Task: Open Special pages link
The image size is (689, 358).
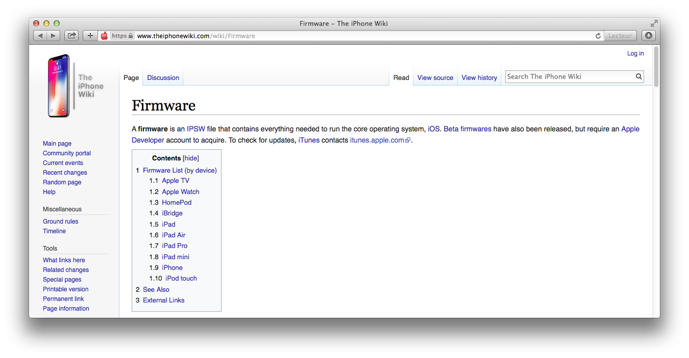Action: pyautogui.click(x=62, y=280)
